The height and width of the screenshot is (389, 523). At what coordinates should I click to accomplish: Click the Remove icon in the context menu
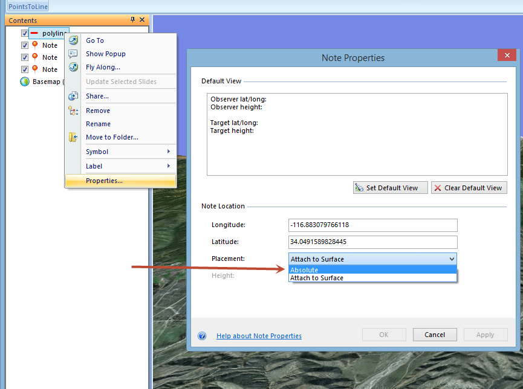[x=73, y=111]
